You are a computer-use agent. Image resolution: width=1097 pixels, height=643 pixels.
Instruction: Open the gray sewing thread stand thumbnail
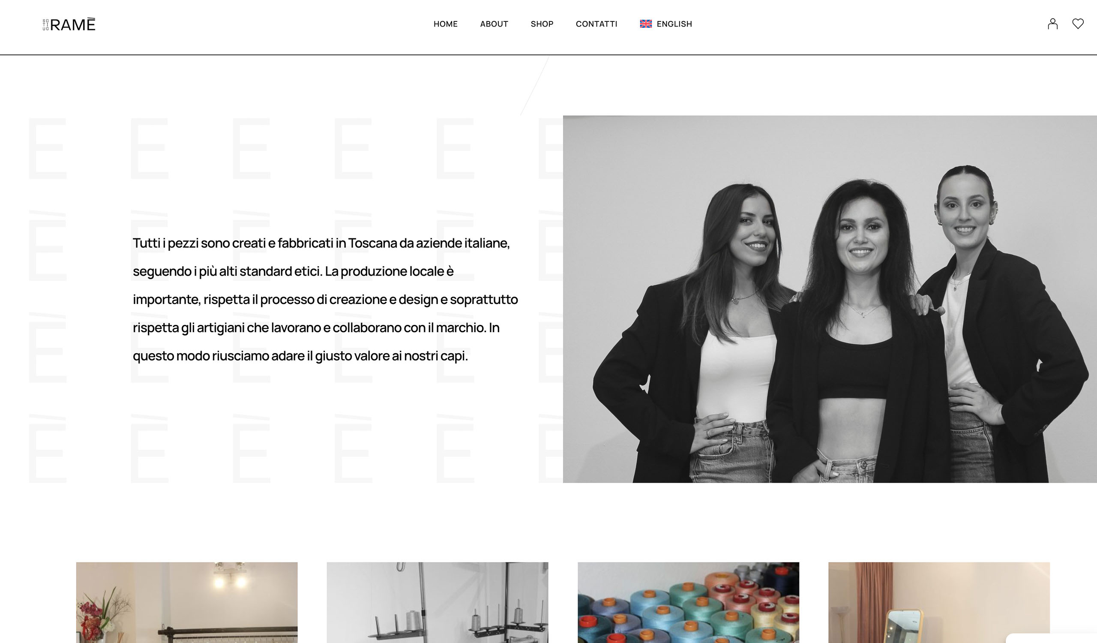[x=438, y=603]
